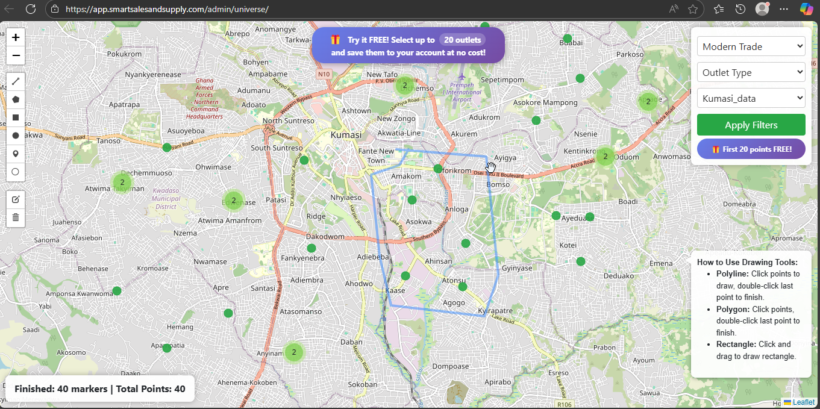This screenshot has width=820, height=409.
Task: Select the Circle drawing tool
Action: [x=15, y=172]
